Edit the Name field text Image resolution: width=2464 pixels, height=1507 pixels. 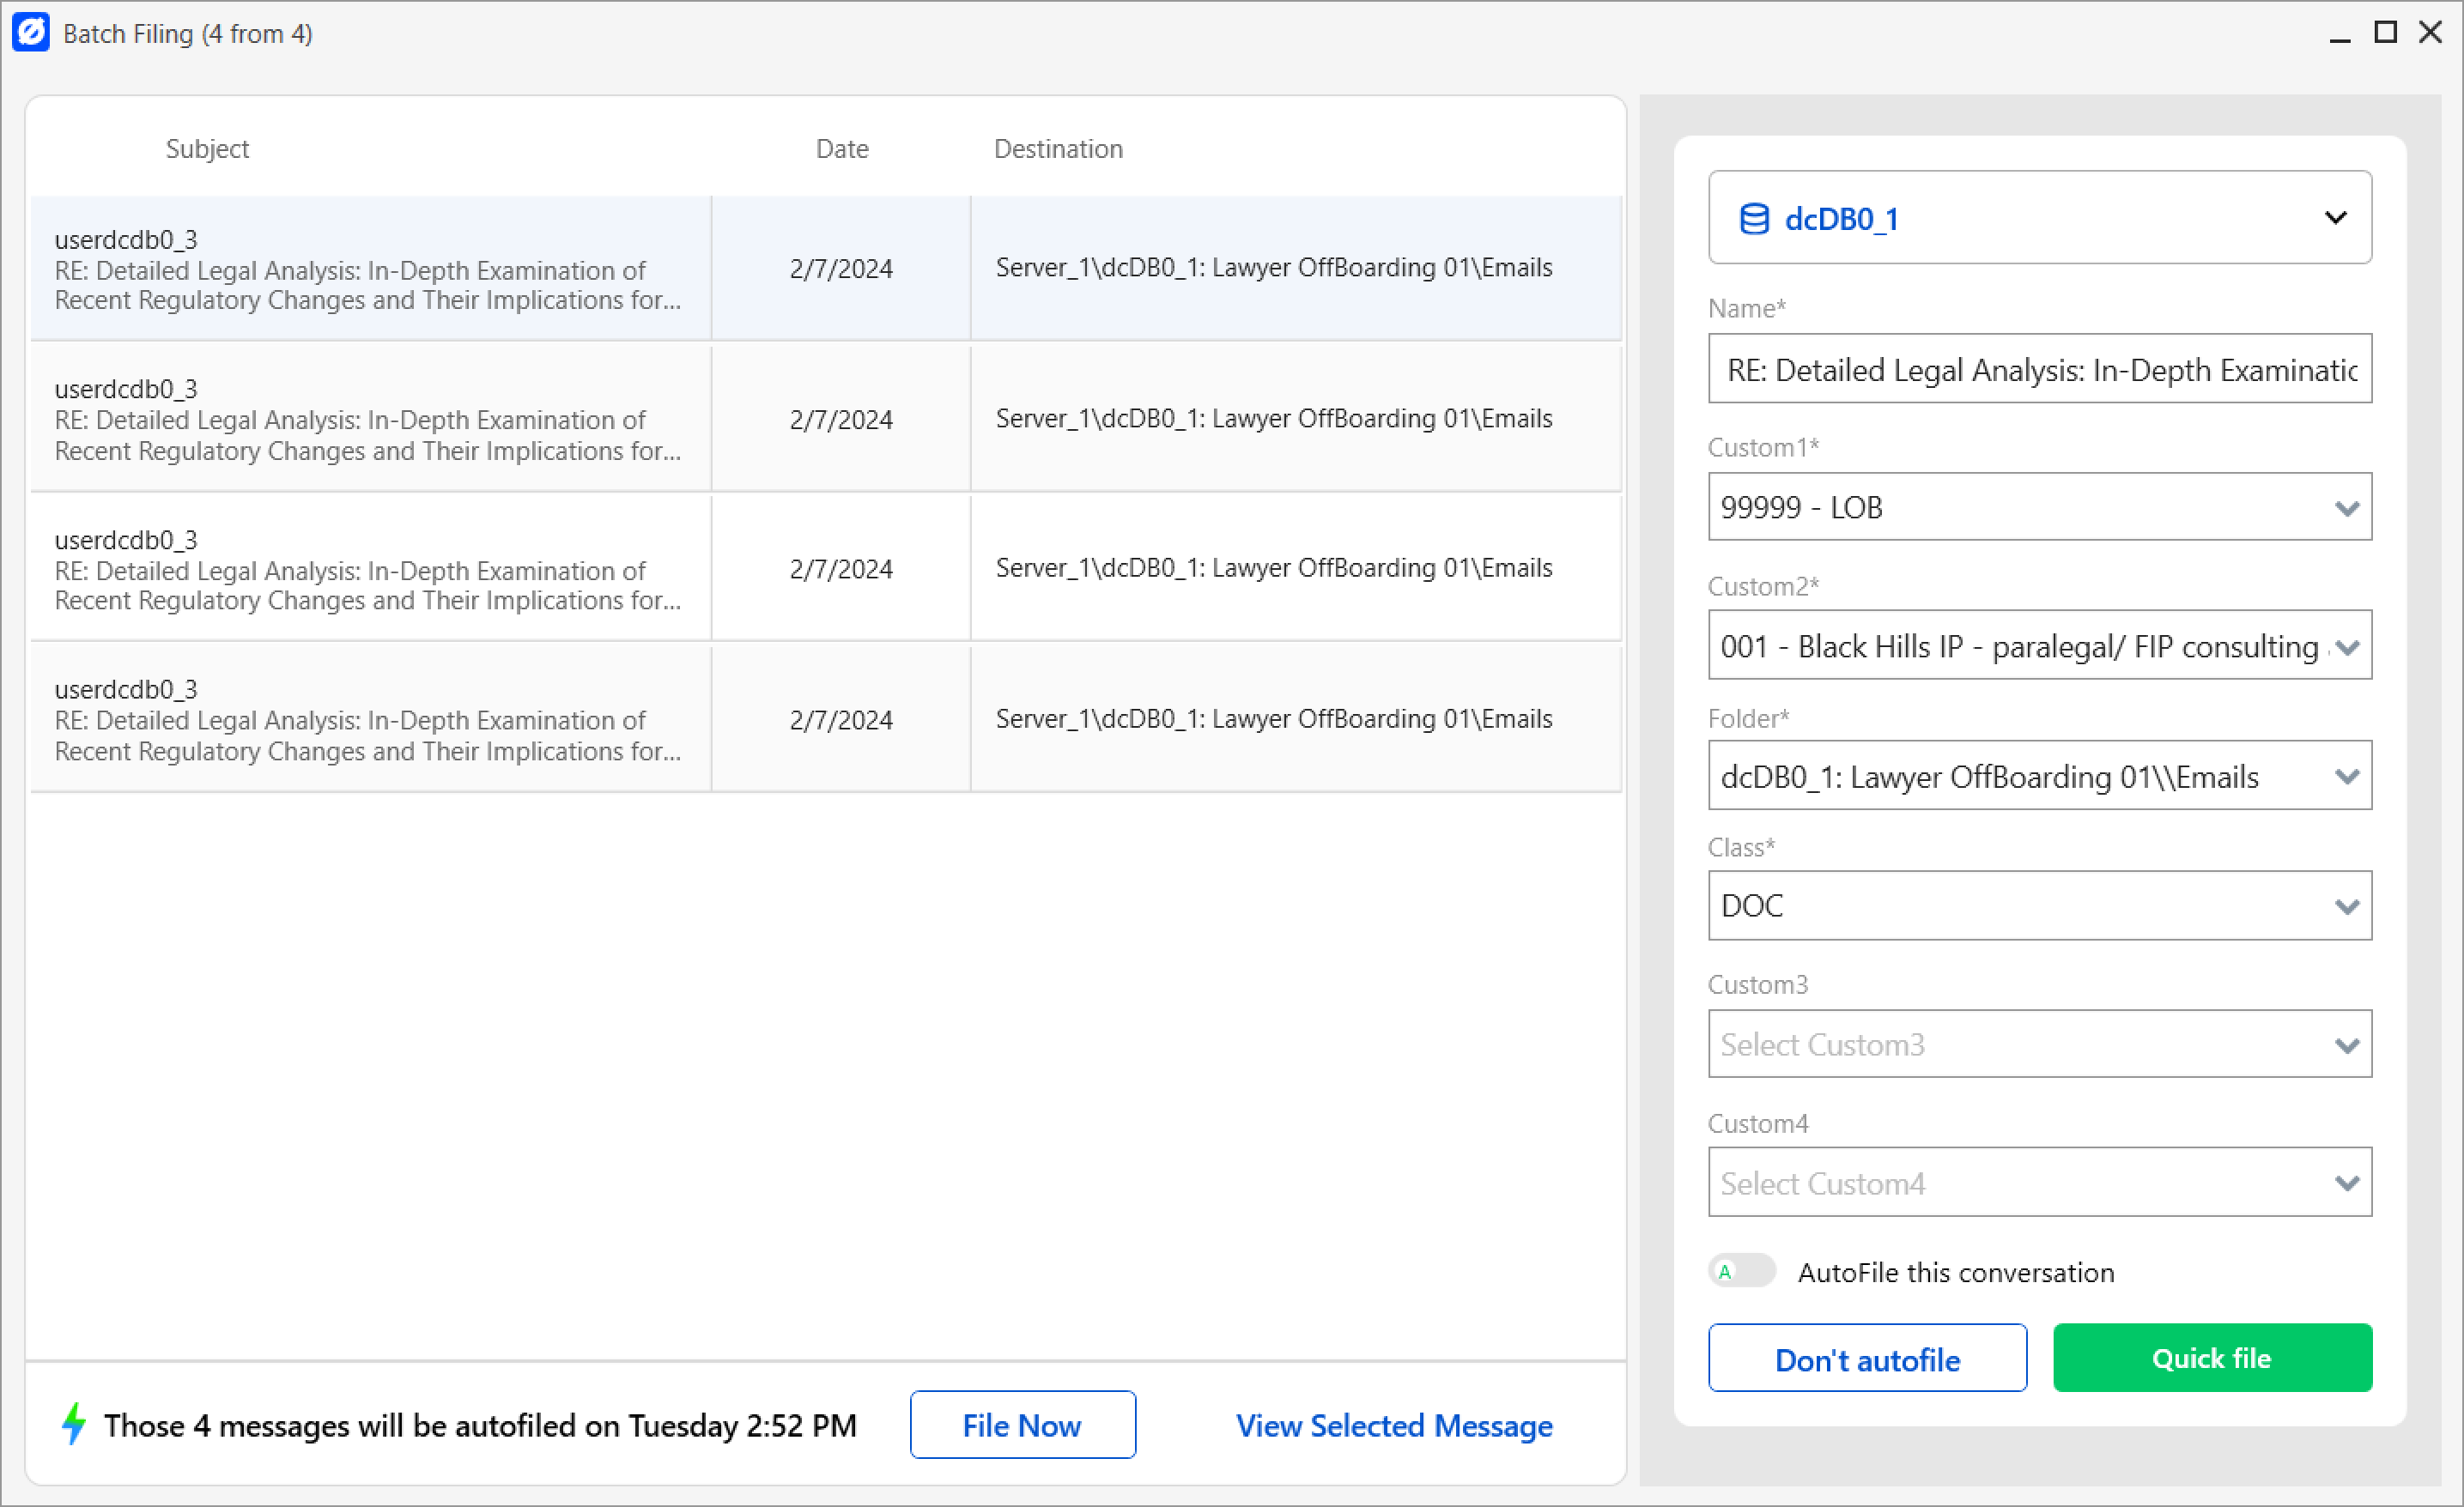2040,369
